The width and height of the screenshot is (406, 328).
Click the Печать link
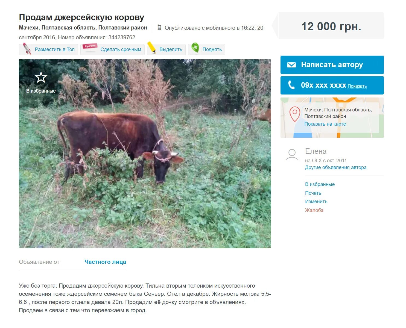[x=313, y=193]
